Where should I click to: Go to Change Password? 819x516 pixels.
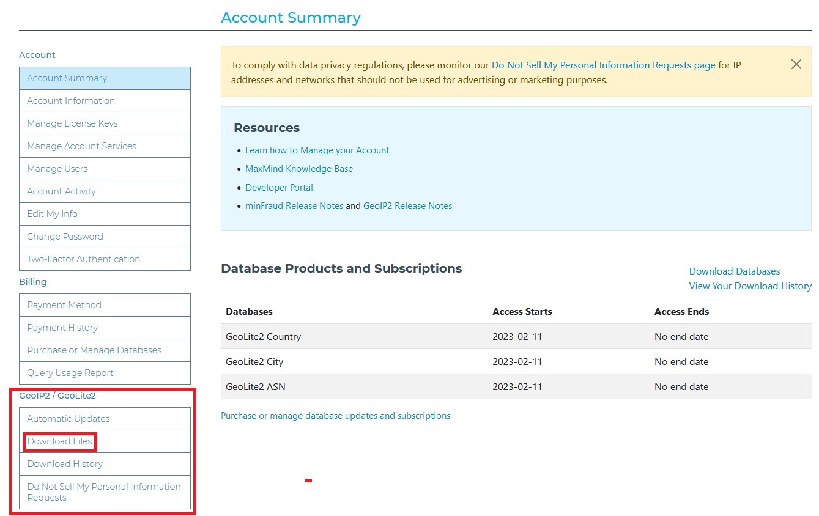click(65, 237)
